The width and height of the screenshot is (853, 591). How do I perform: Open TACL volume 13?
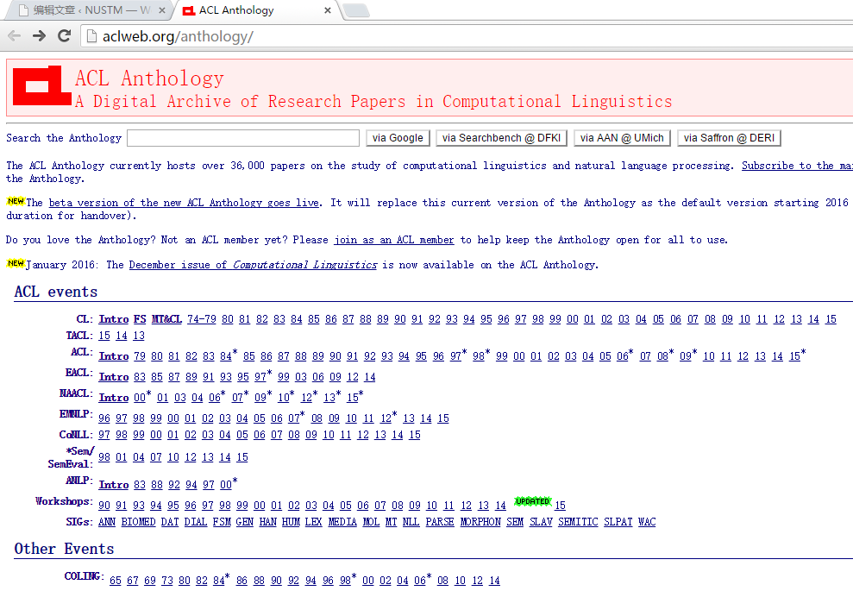pyautogui.click(x=139, y=336)
